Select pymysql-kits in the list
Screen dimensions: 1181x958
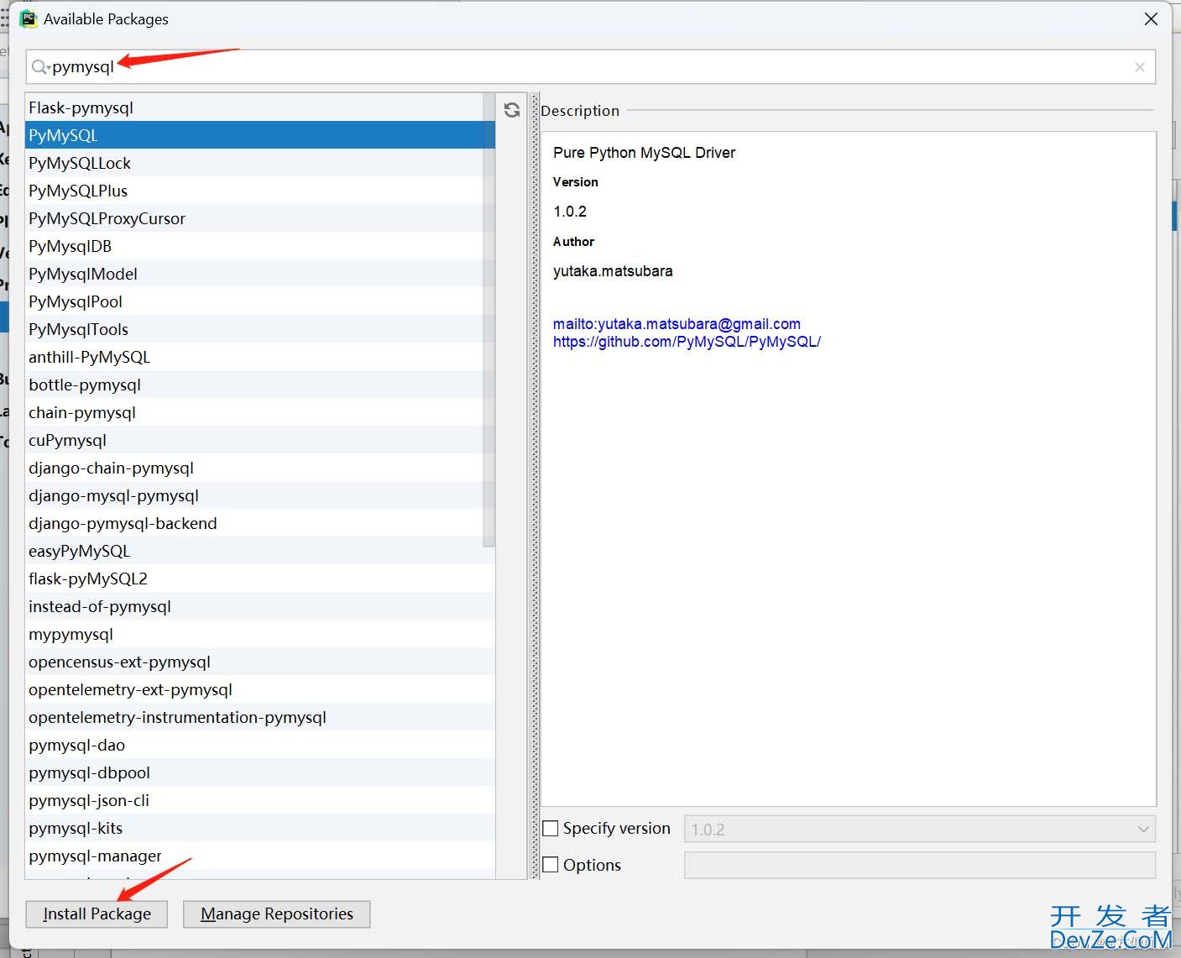pos(260,828)
